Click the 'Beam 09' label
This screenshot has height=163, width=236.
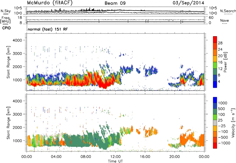(x=115, y=3)
